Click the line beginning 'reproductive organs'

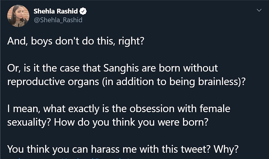click(x=126, y=82)
